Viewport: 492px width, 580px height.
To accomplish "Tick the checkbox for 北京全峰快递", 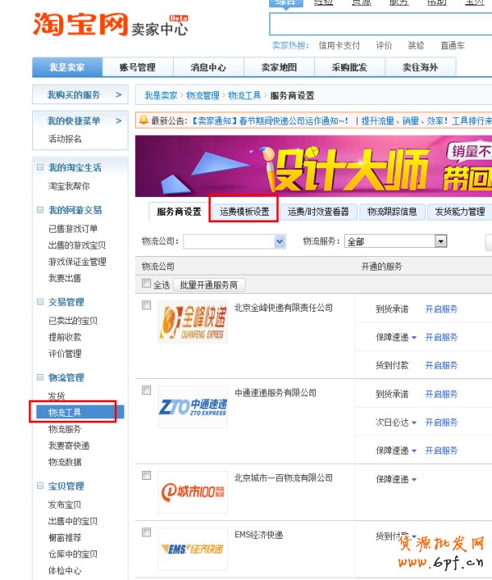I will coord(147,305).
